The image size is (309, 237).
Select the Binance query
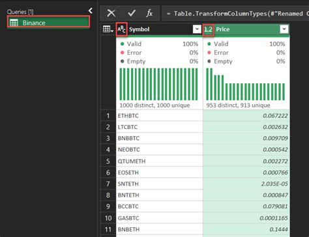click(x=48, y=22)
